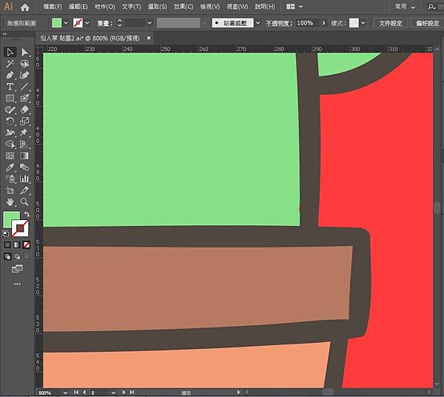Open the fill color dropdown in control bar
This screenshot has width=444, height=397.
pos(67,23)
